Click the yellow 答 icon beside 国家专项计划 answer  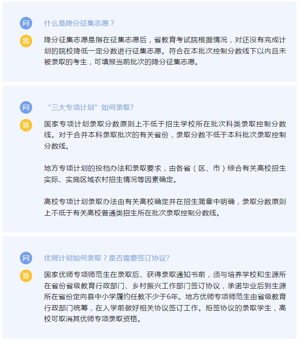tap(26, 125)
